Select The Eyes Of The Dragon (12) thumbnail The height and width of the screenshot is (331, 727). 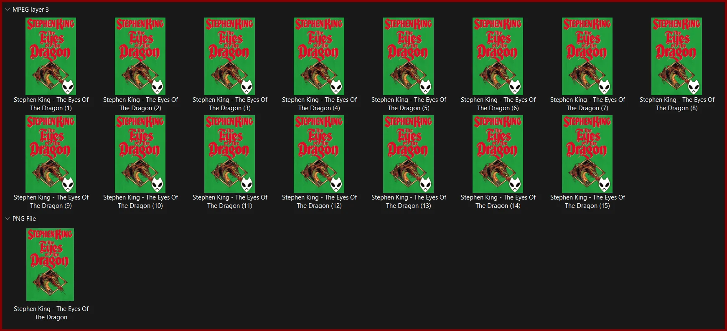pyautogui.click(x=319, y=154)
